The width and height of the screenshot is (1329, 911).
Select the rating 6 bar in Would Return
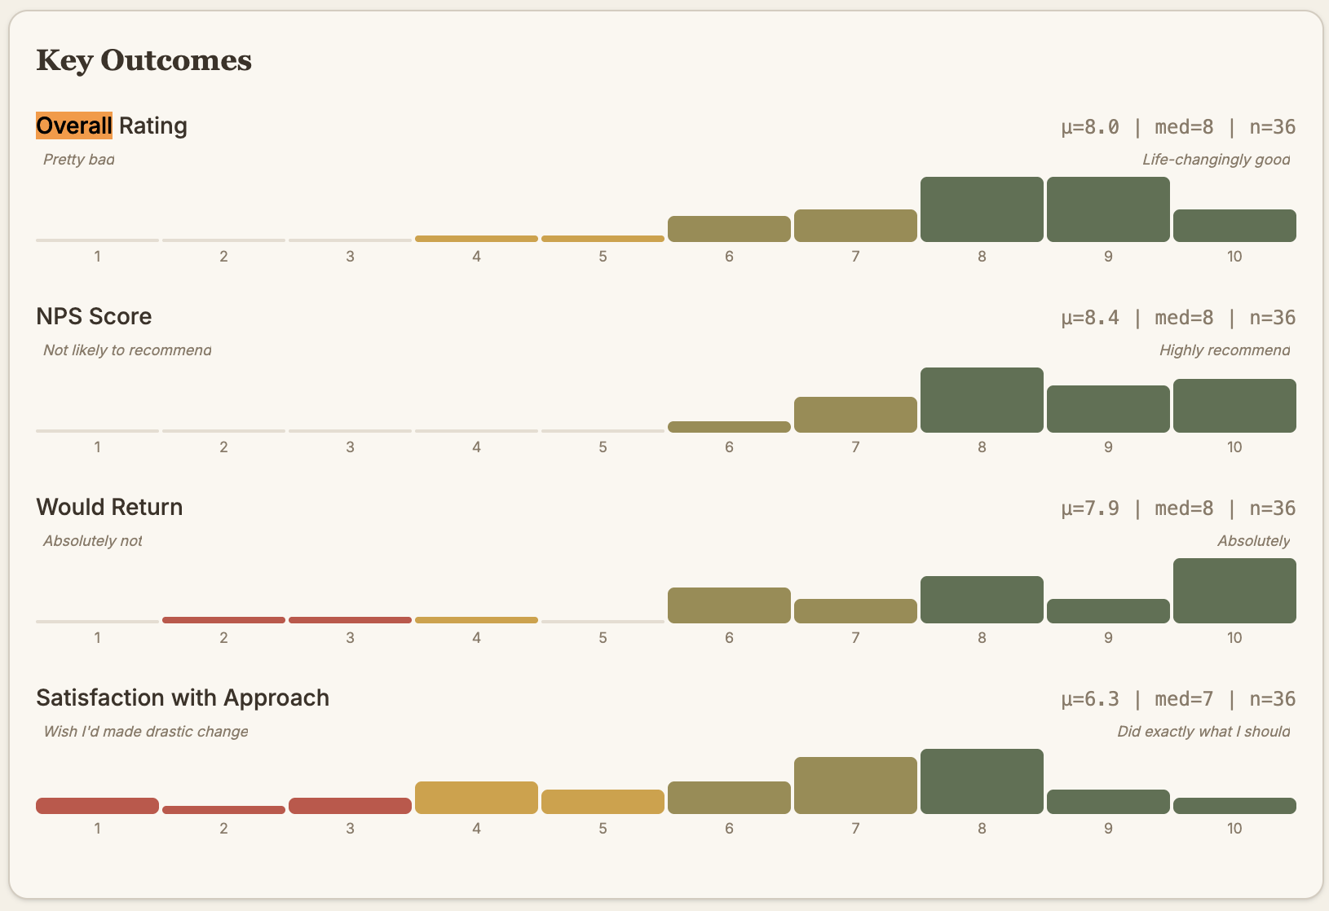click(729, 605)
